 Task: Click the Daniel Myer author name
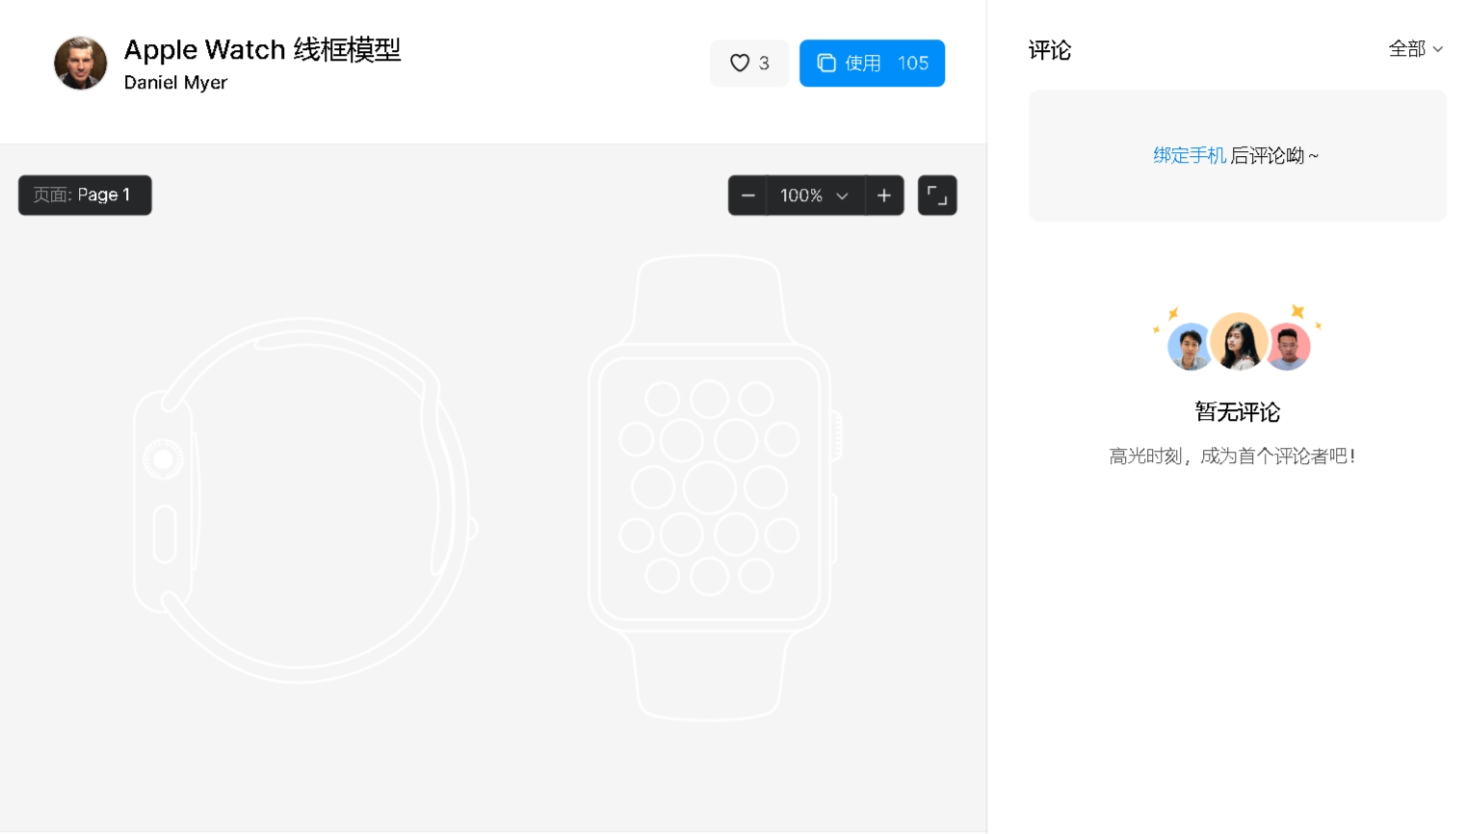(175, 83)
